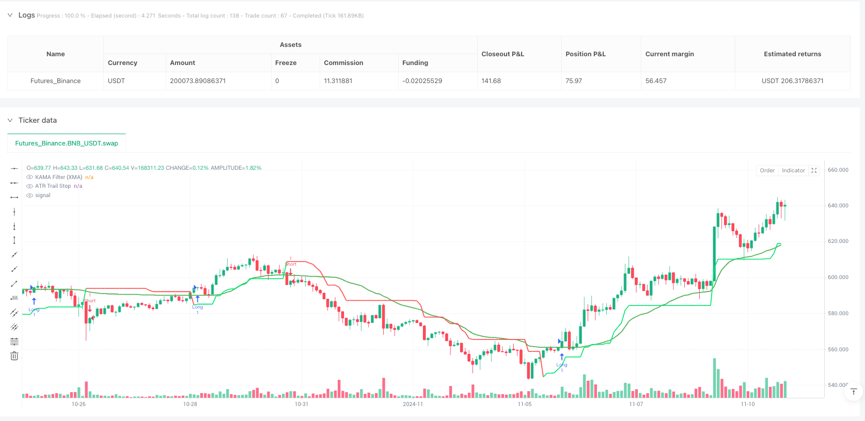Toggle visibility of ATR Trail Stop

point(29,186)
